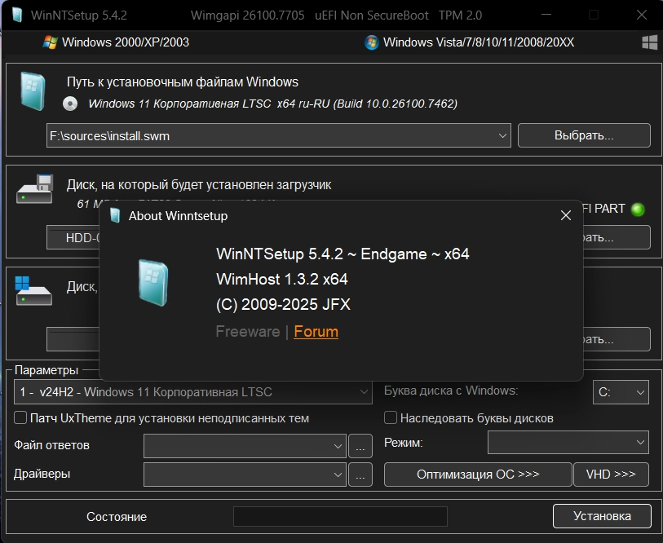Screen dimensions: 663x543
Task: Click the Буква диска с Windows label
Action: (x=451, y=391)
